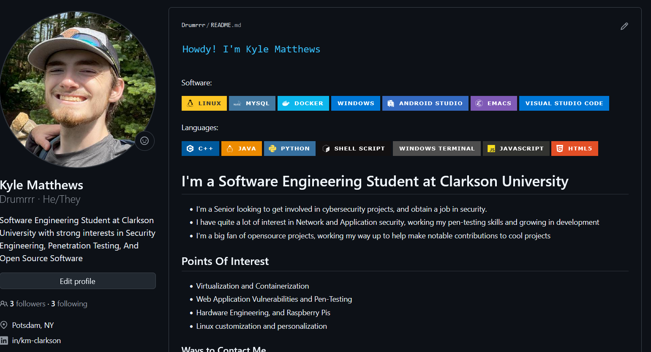Open the emoji status picker on avatar
Image resolution: width=651 pixels, height=352 pixels.
tap(144, 141)
